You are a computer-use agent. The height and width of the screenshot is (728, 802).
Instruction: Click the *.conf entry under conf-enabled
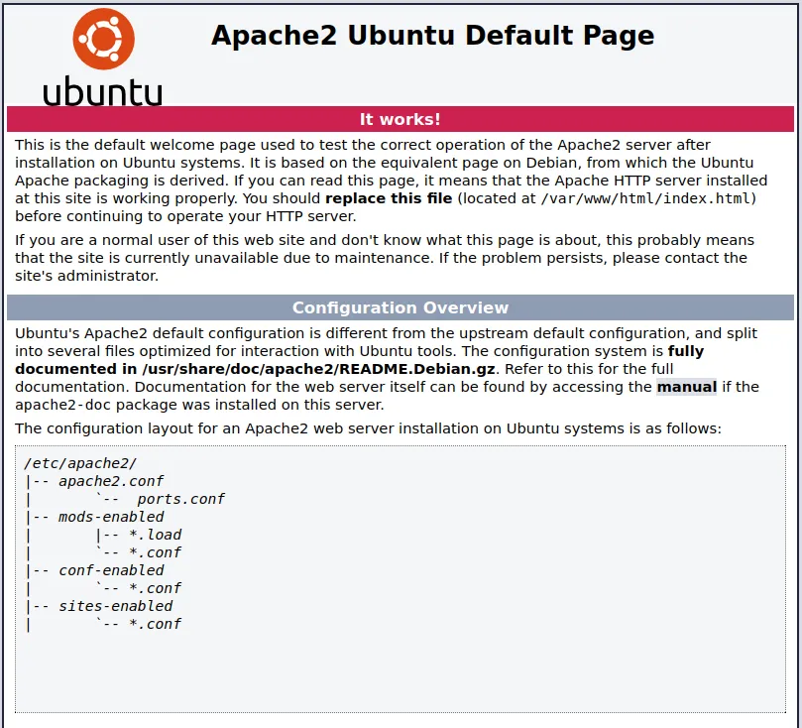155,589
